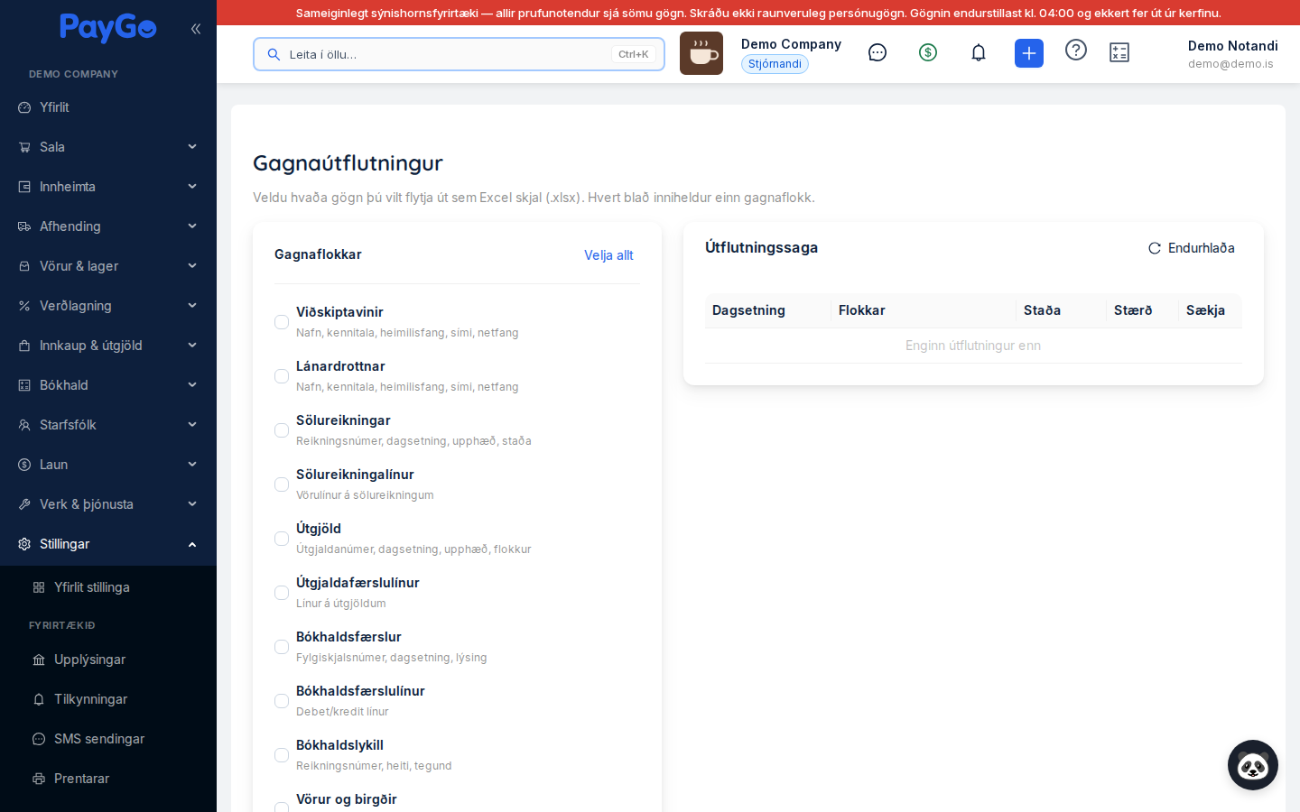Click the blue plus create button
The width and height of the screenshot is (1300, 812).
pos(1029,53)
